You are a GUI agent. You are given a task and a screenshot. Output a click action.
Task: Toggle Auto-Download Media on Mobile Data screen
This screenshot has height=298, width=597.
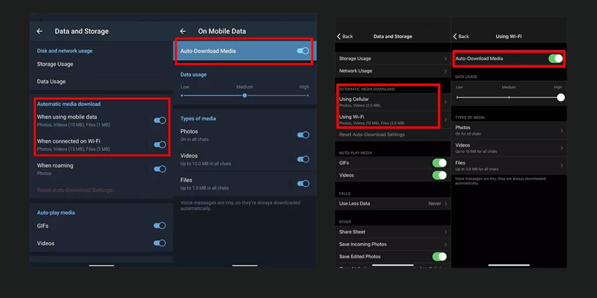click(x=303, y=51)
